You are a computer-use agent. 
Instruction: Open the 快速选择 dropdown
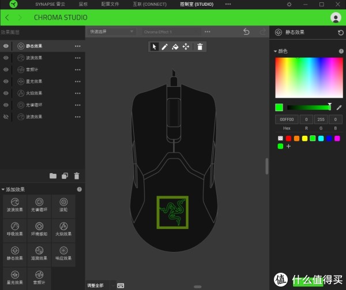tap(111, 32)
